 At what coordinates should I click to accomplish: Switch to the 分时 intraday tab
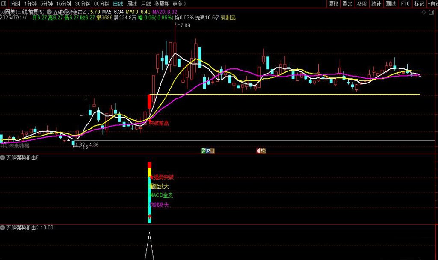[15, 4]
